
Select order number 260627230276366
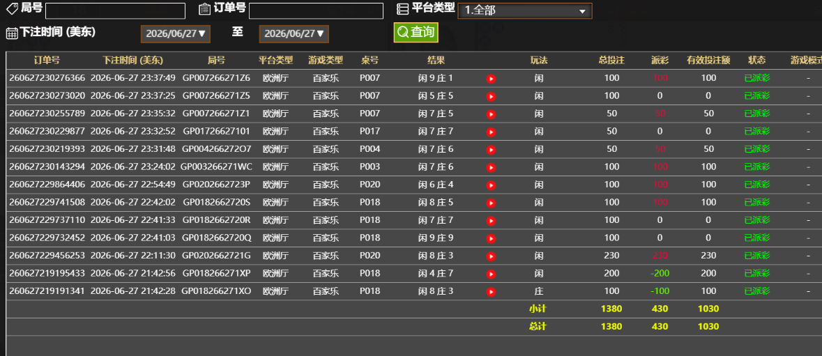tap(47, 78)
